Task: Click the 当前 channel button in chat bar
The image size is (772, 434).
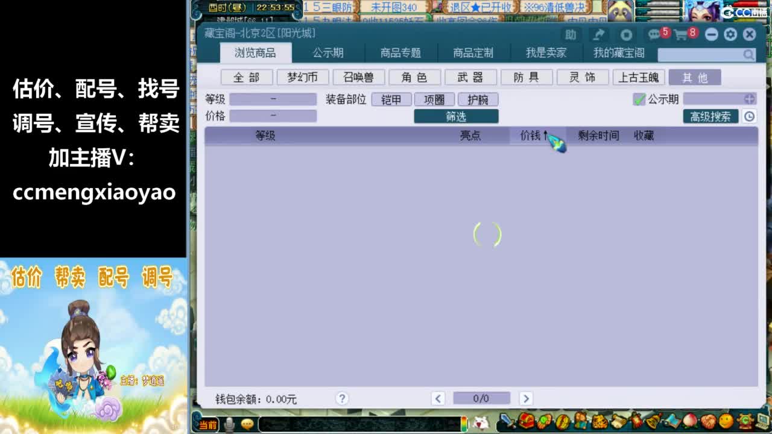Action: pos(207,425)
